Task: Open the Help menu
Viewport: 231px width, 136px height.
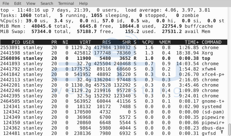Action: coord(83,3)
